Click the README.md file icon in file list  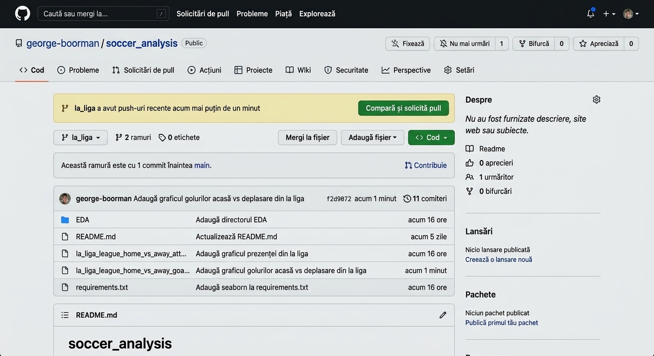click(65, 237)
